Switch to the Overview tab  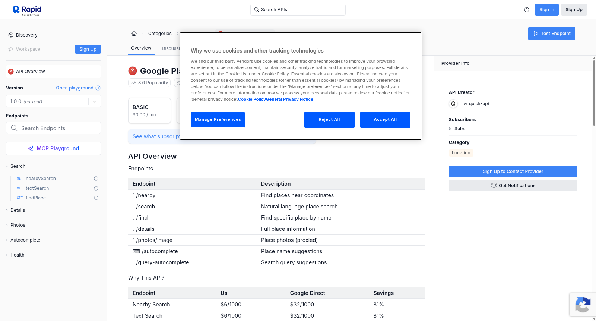pos(141,48)
